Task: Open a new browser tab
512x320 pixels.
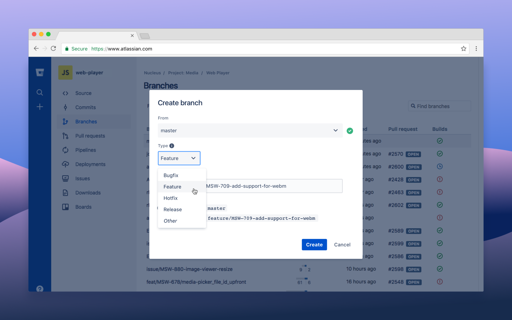Action: pyautogui.click(x=145, y=36)
